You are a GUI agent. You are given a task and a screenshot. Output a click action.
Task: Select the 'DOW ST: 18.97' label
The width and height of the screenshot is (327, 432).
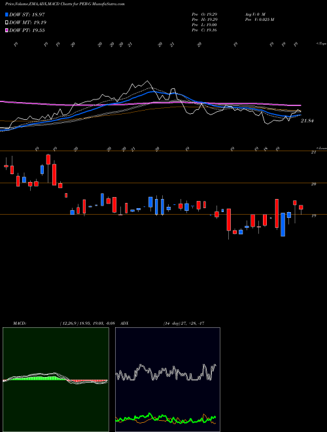click(27, 14)
